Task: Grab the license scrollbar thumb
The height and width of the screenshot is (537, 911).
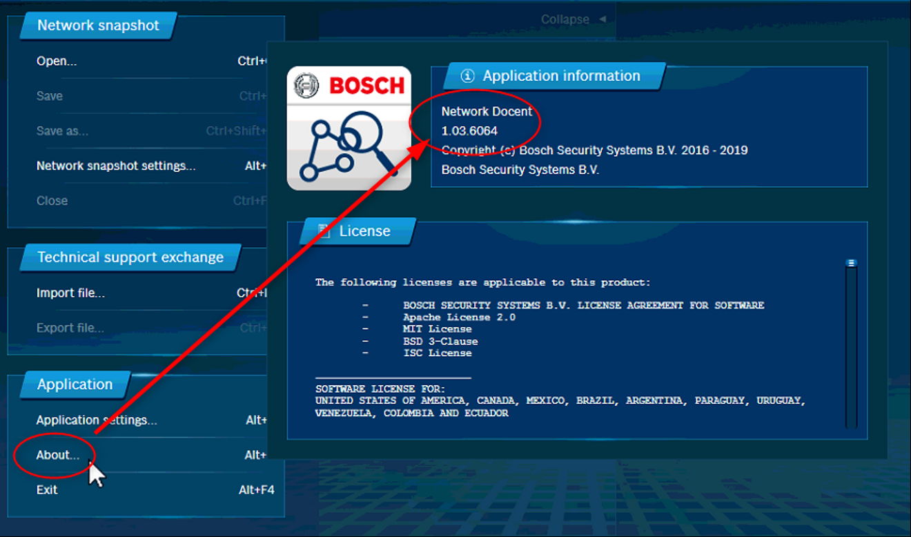Action: click(x=851, y=263)
